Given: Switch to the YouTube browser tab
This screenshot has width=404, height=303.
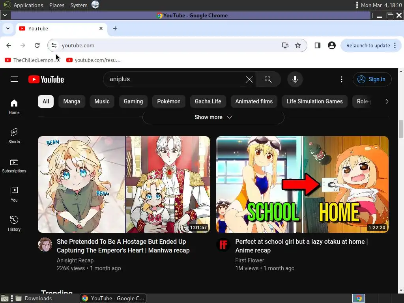Looking at the screenshot, I should (x=61, y=28).
